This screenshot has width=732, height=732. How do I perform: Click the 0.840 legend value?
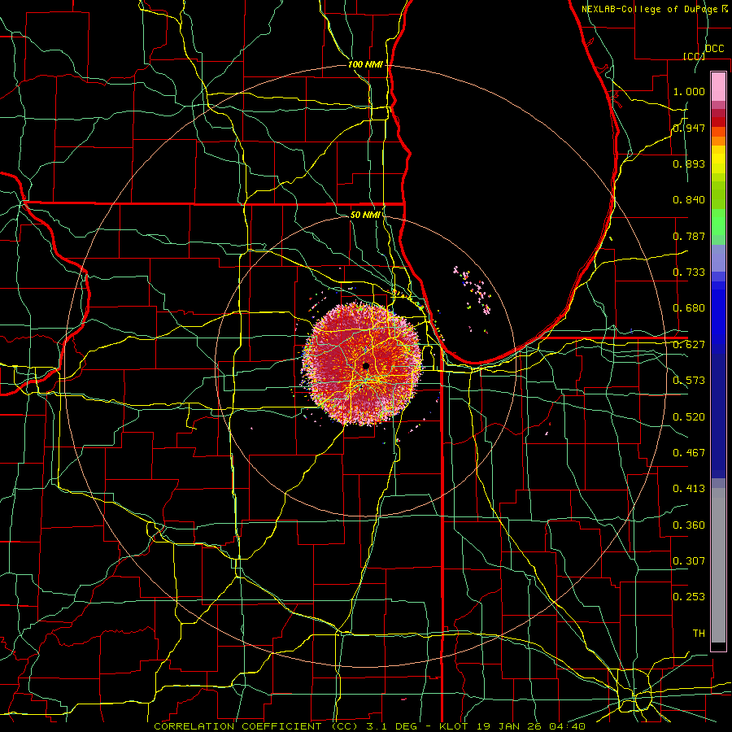tap(689, 200)
